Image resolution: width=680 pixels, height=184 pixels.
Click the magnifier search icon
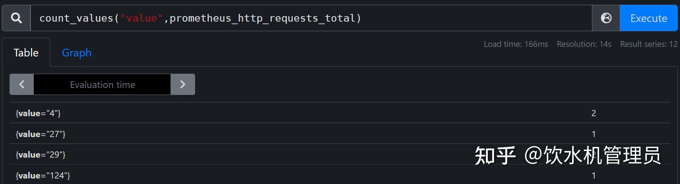(x=16, y=18)
